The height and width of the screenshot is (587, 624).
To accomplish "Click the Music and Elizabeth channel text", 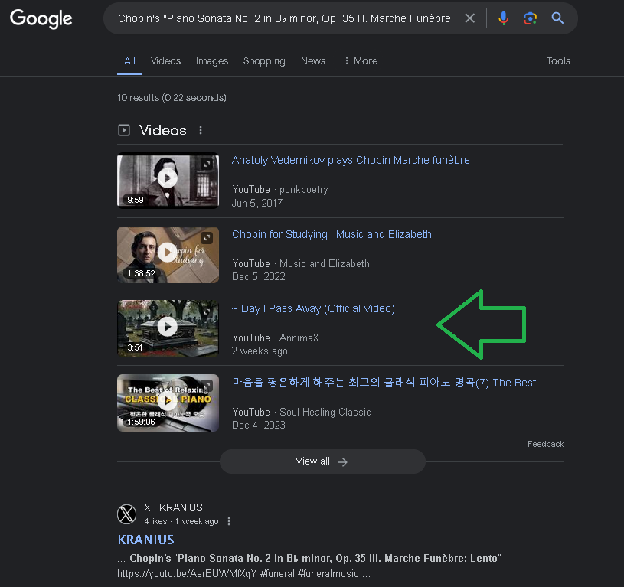I will coord(325,264).
